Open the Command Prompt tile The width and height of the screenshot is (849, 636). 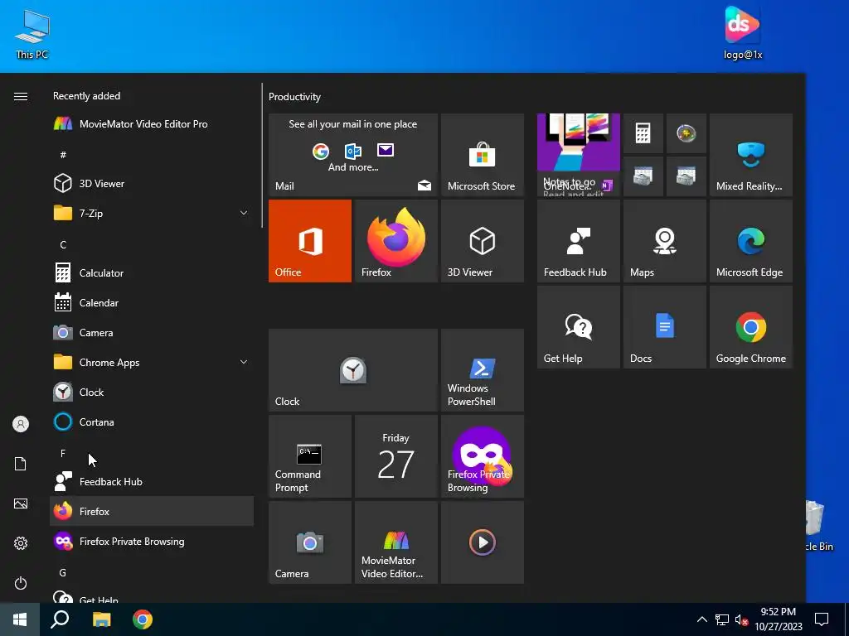(x=310, y=456)
